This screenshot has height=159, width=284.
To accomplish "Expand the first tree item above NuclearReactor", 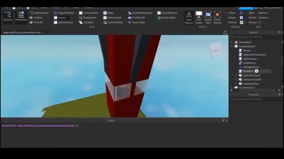I will coord(232,42).
